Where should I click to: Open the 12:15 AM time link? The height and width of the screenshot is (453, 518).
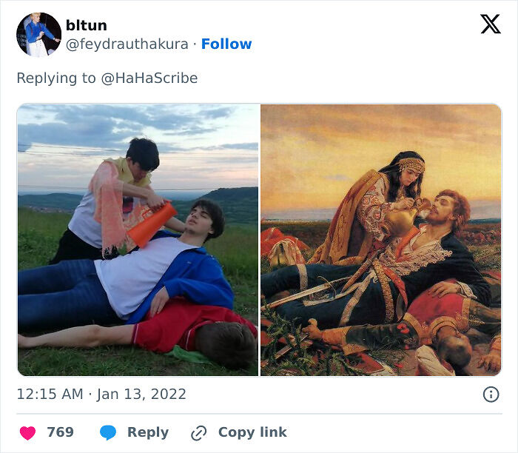click(50, 395)
